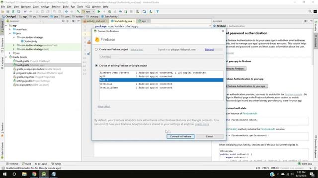Click the green Run app button
Viewport: 318px width, 178px height.
[99, 11]
